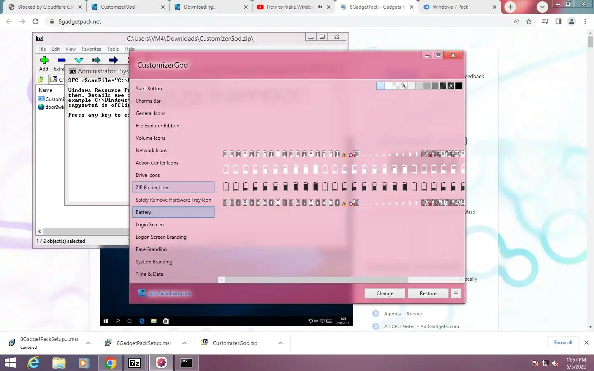Click the network tray icon
This screenshot has width=594, height=371.
545,363
